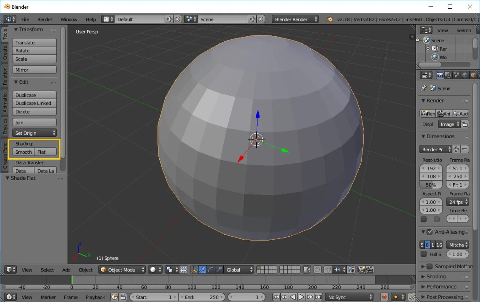Click the record auto-keyframe button
Viewport: 480px width, 302px height.
(384, 297)
